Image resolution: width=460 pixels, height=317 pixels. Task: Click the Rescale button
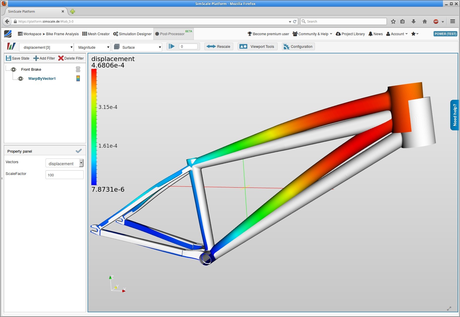pyautogui.click(x=219, y=46)
